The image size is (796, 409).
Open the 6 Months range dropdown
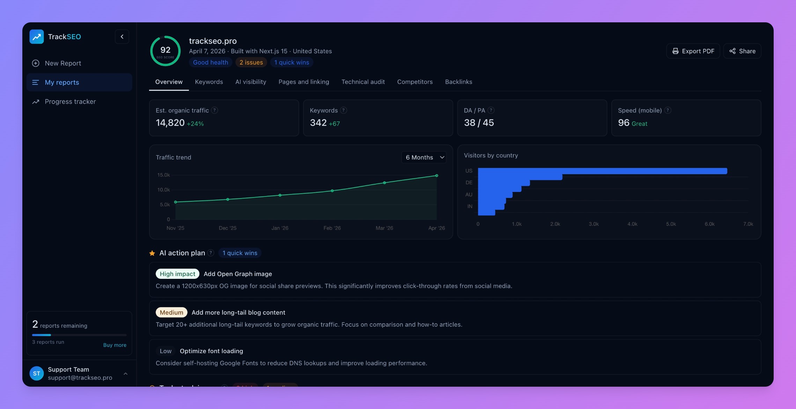[424, 157]
